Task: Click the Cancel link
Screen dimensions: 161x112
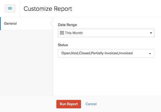Action: pos(91,104)
